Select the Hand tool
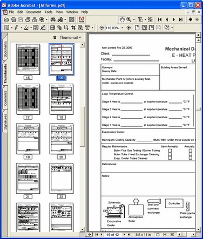The width and height of the screenshot is (203, 239). (x=122, y=19)
